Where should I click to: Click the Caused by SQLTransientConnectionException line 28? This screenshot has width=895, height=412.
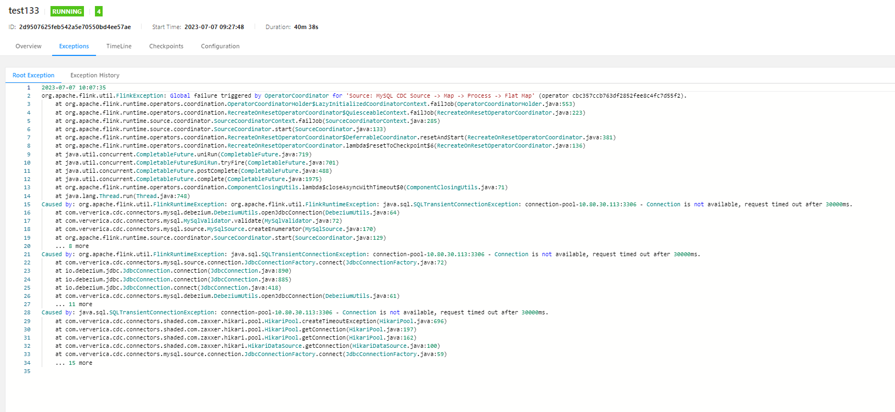point(295,312)
